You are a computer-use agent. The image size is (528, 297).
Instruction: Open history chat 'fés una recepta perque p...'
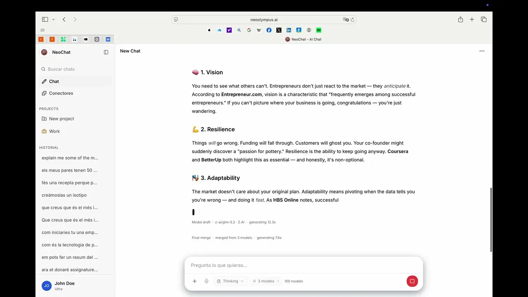(70, 182)
